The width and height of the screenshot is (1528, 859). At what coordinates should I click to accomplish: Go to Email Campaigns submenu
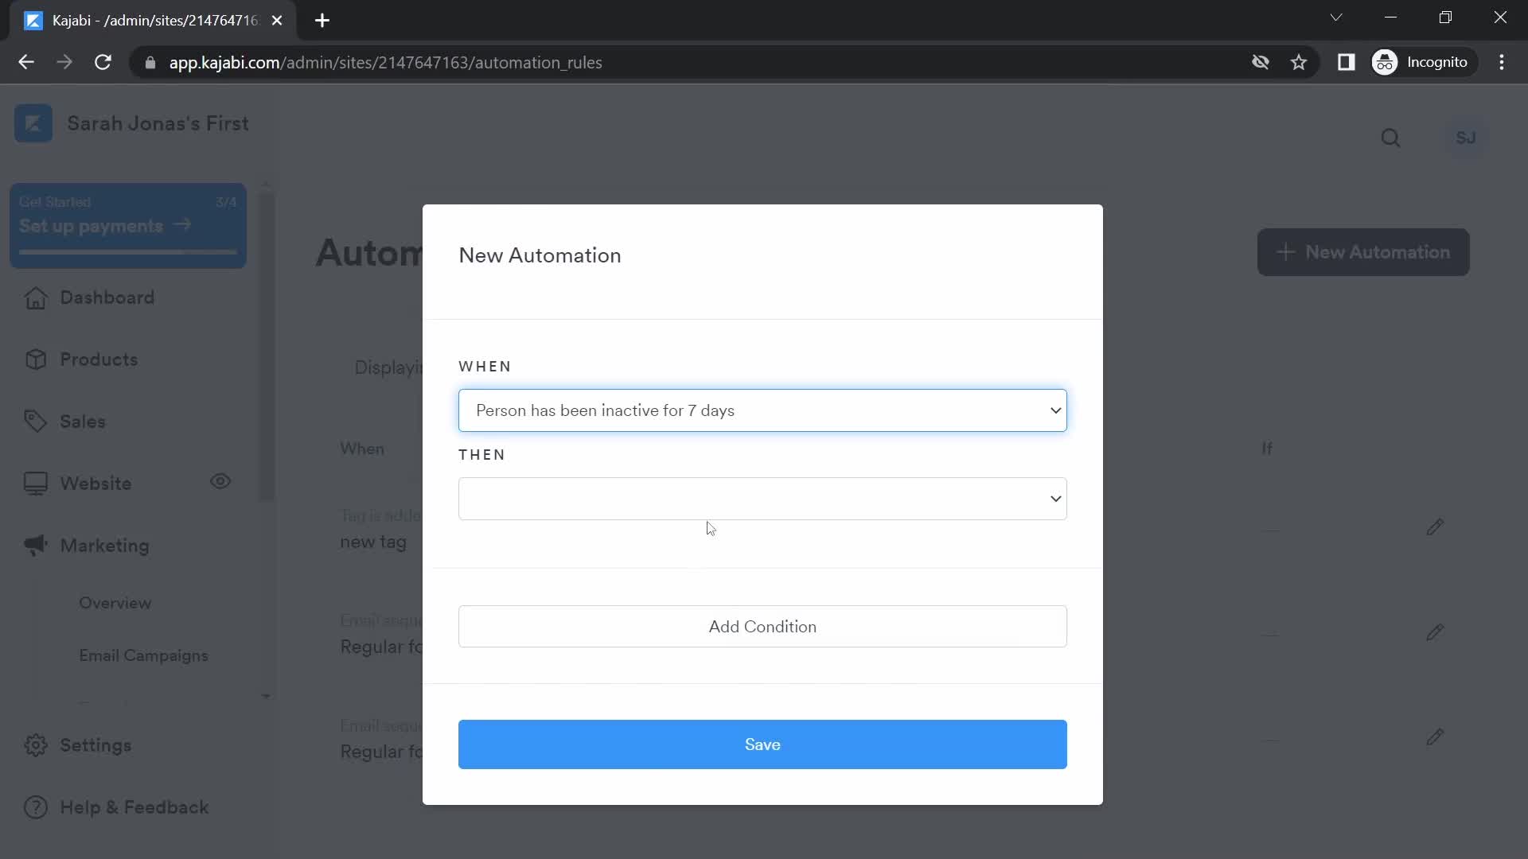pos(143,655)
